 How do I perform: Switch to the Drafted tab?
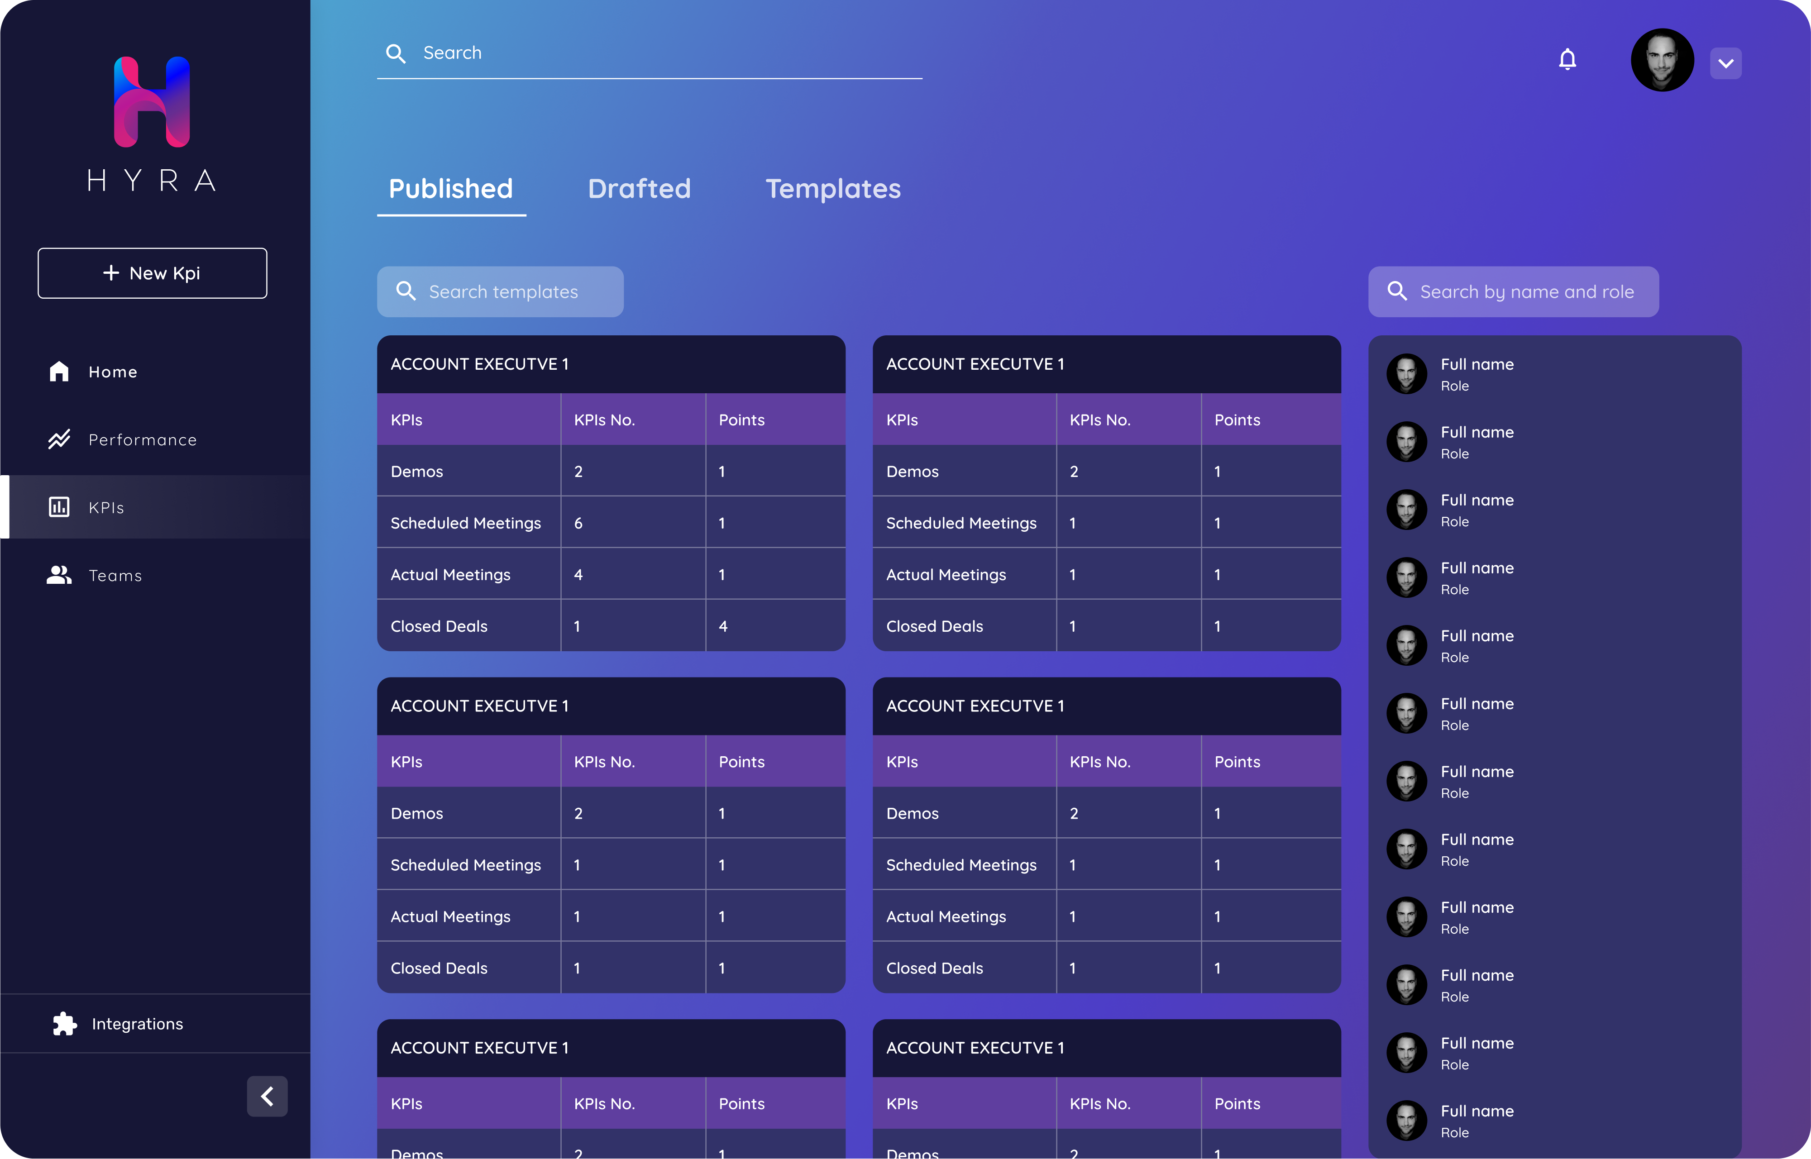[639, 189]
